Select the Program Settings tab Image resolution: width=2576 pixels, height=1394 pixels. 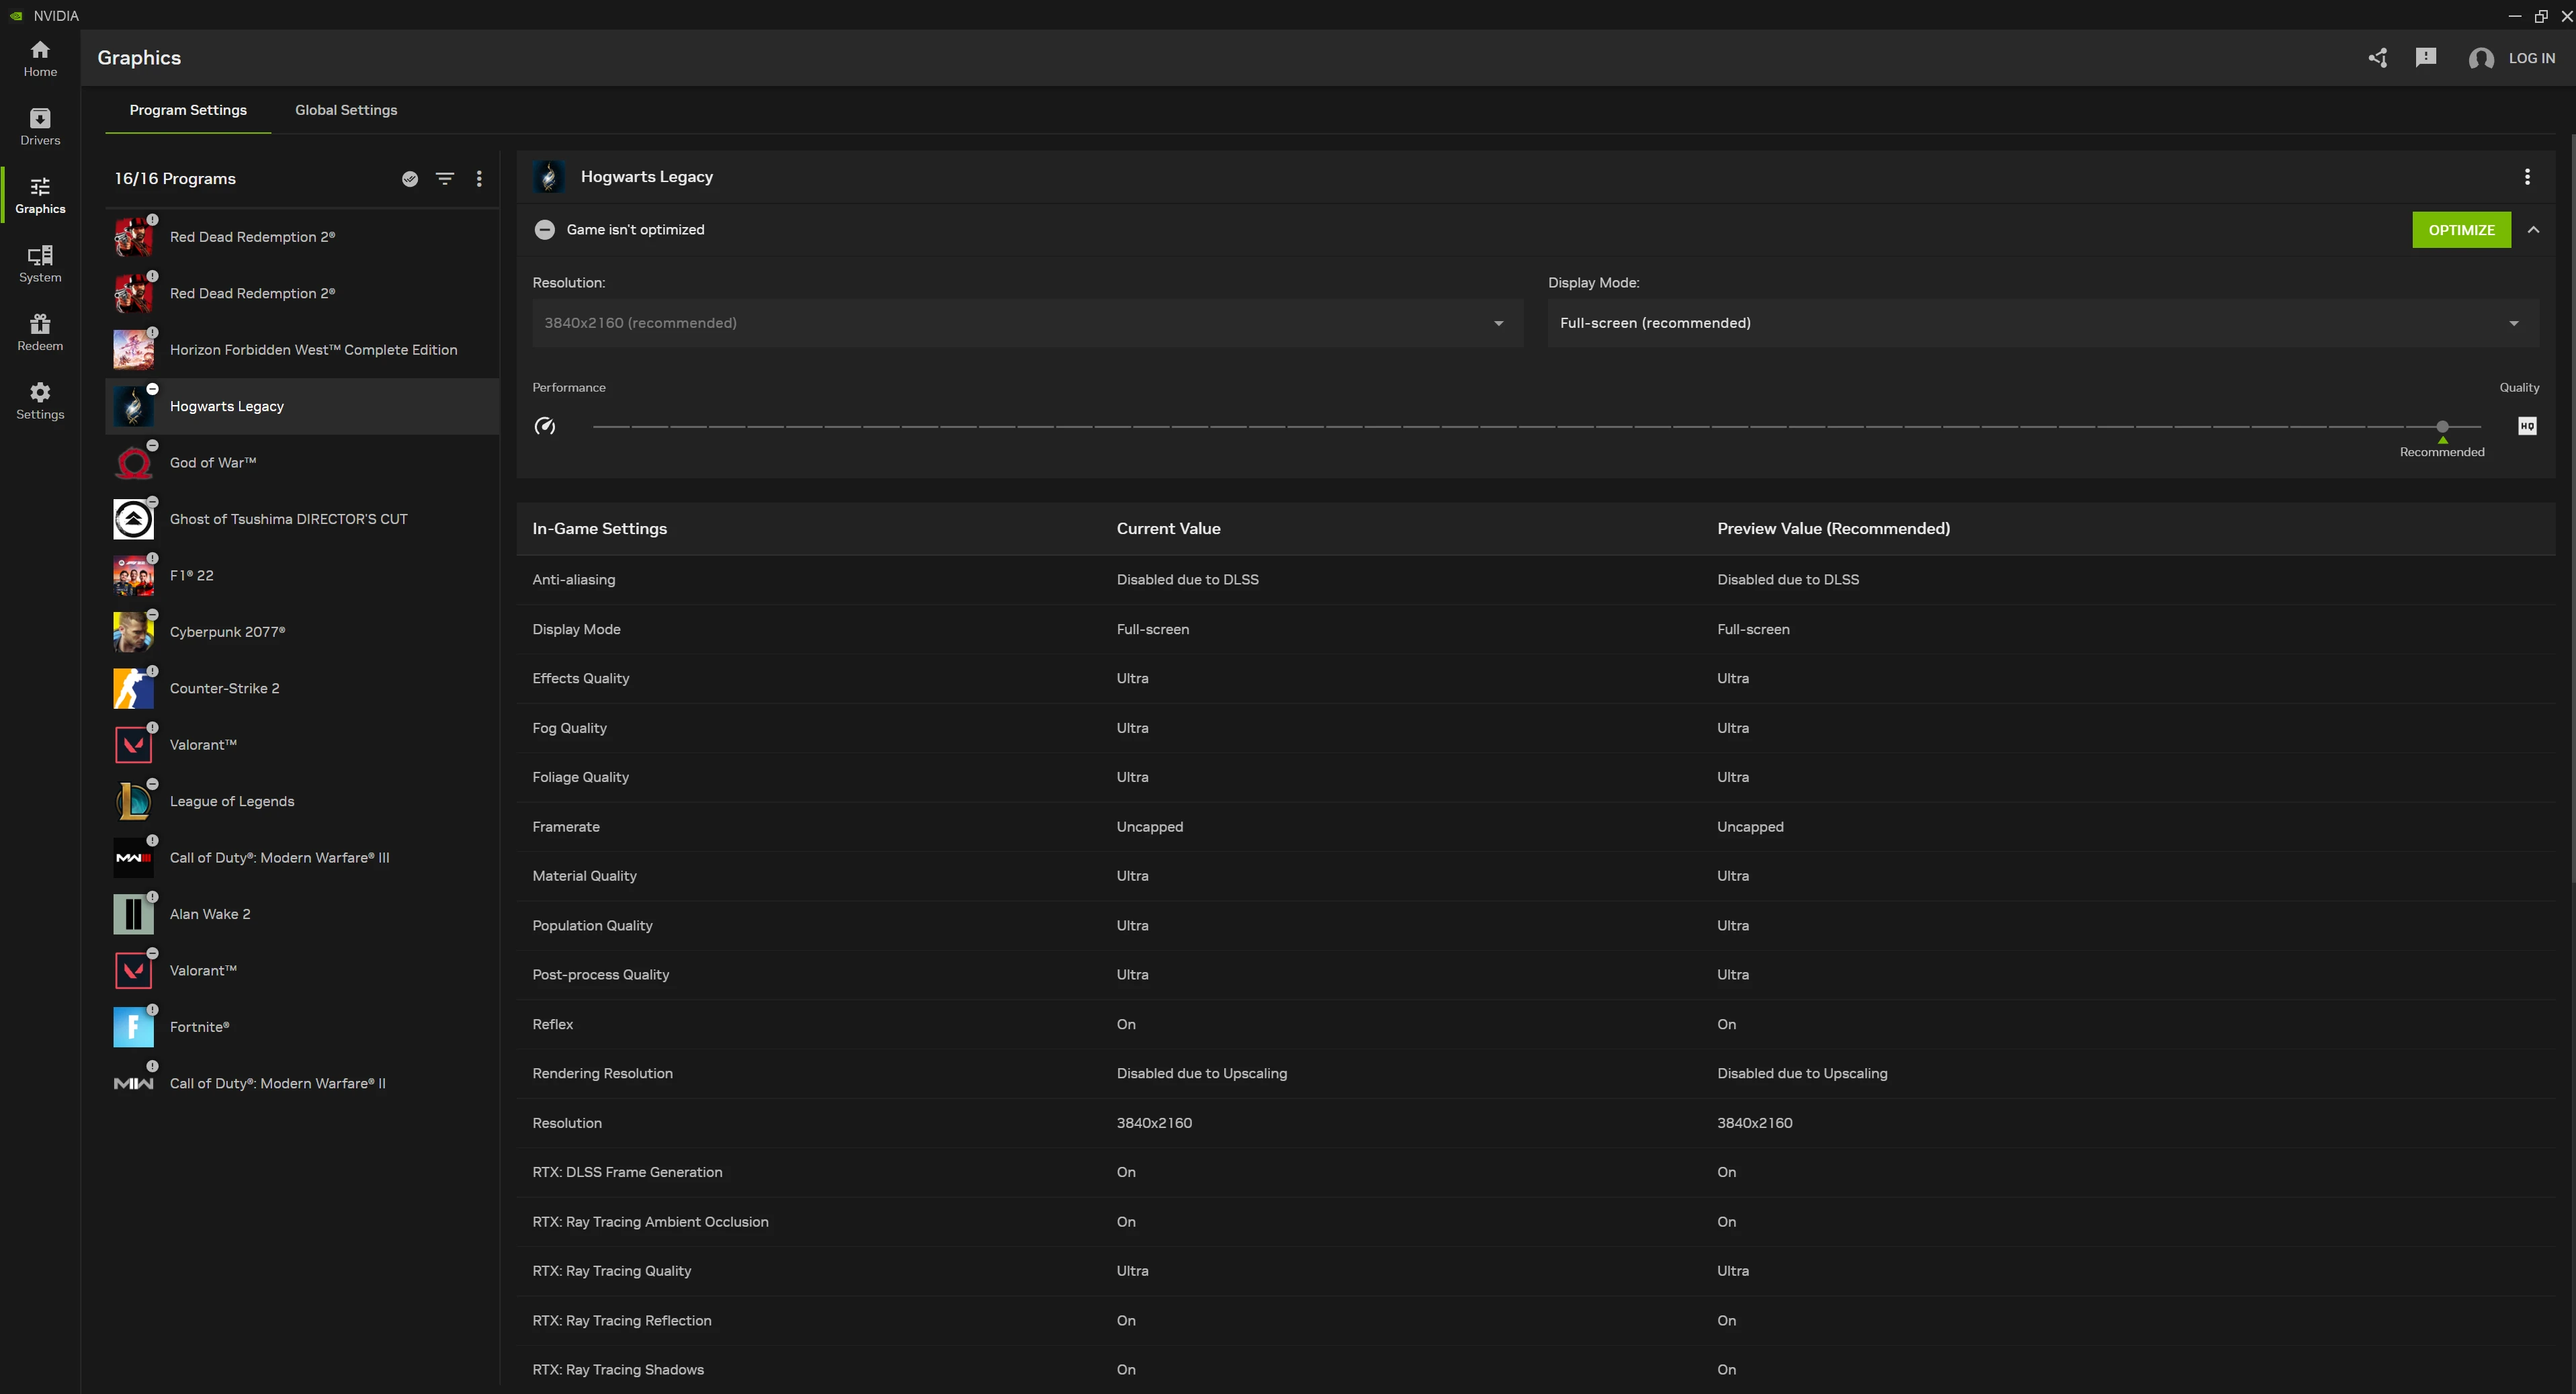point(188,110)
